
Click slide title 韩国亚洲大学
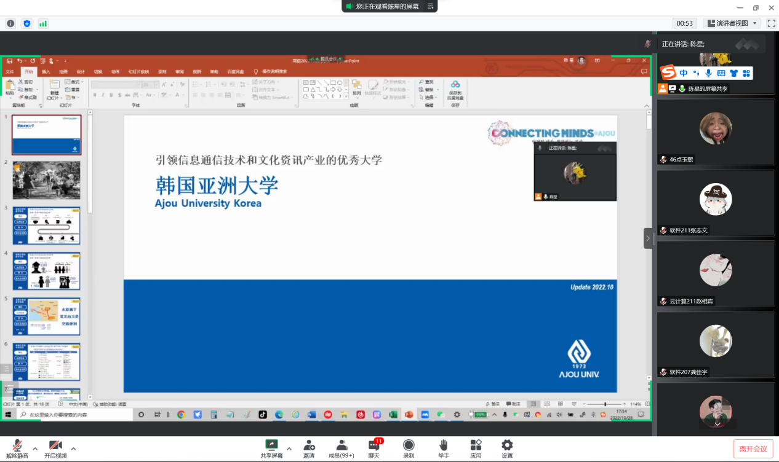[x=217, y=186]
